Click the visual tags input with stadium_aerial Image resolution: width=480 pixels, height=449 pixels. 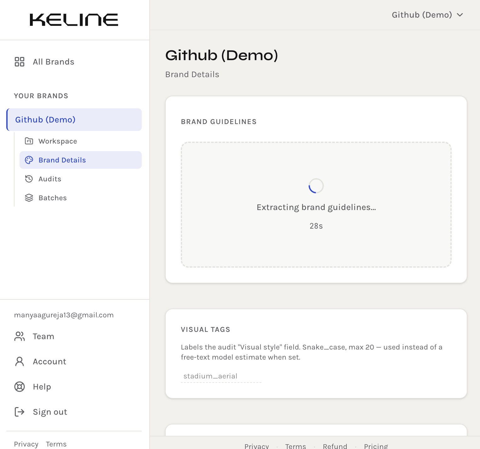click(221, 376)
